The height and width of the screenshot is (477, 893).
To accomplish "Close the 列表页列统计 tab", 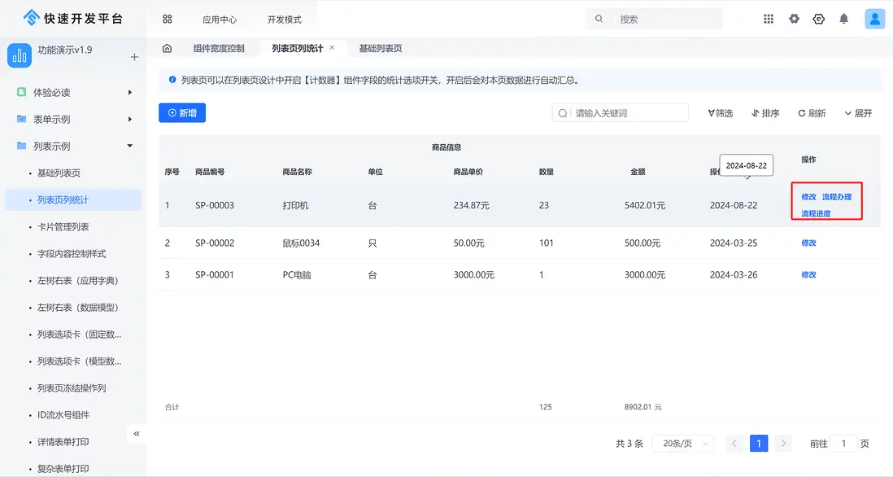I will tap(332, 48).
